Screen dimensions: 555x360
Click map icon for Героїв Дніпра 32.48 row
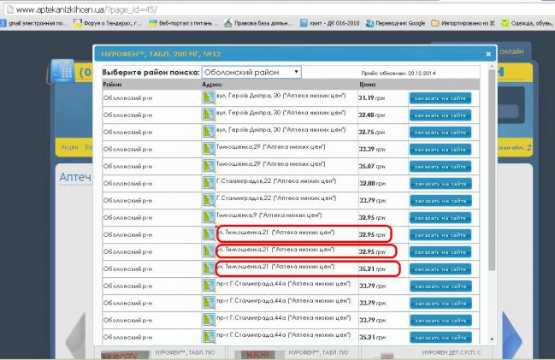pyautogui.click(x=209, y=115)
